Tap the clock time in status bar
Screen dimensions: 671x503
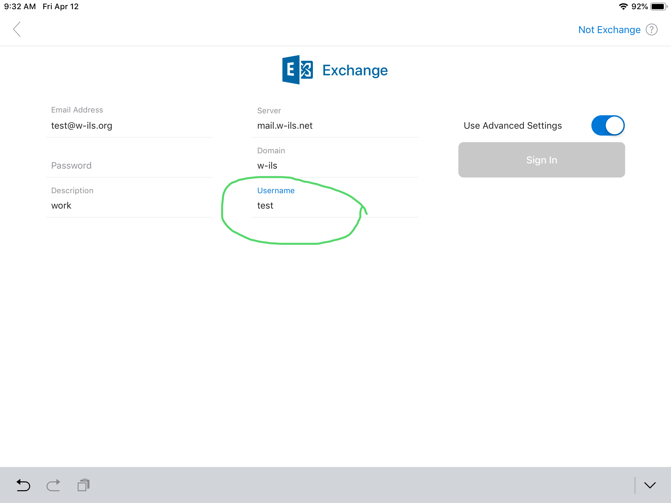[x=20, y=7]
